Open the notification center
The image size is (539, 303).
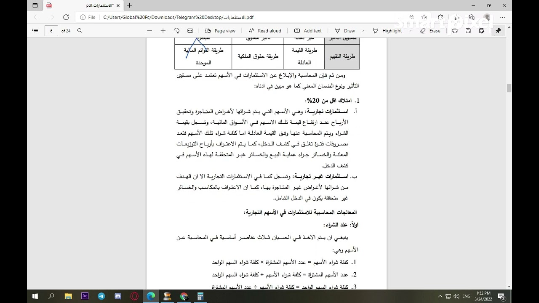click(x=502, y=296)
